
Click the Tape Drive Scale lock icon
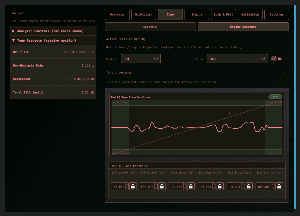click(x=249, y=186)
